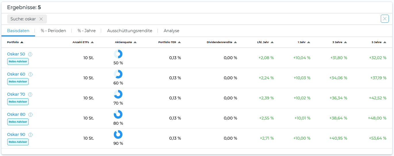Click the info icon next to Oskar 80

click(30, 115)
